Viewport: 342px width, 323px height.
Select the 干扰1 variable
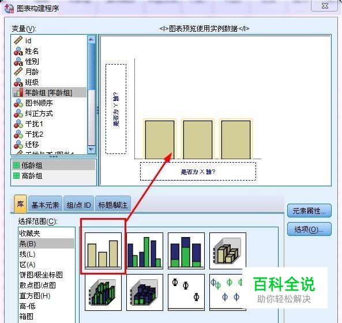[49, 124]
